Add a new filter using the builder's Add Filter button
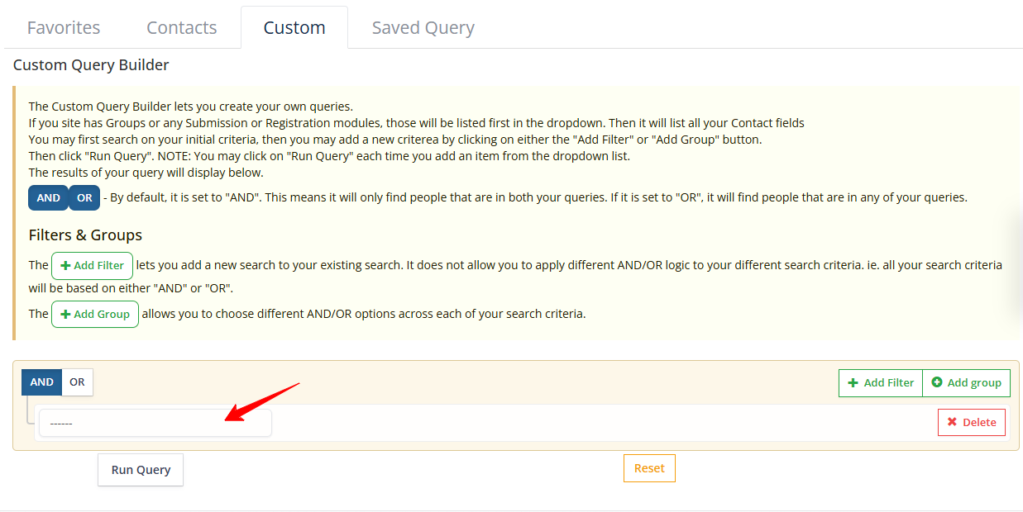 [881, 383]
